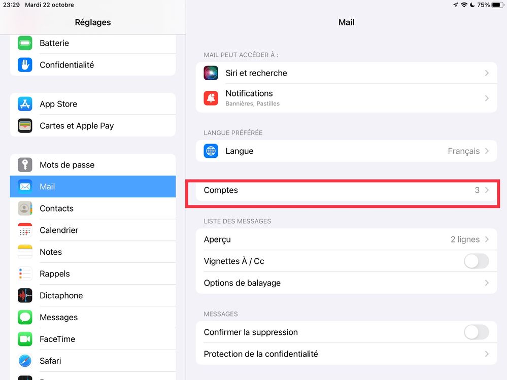Open Options de balayage
This screenshot has width=507, height=380.
pos(346,283)
